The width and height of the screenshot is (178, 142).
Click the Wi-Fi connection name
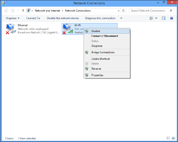pyautogui.click(x=77, y=25)
